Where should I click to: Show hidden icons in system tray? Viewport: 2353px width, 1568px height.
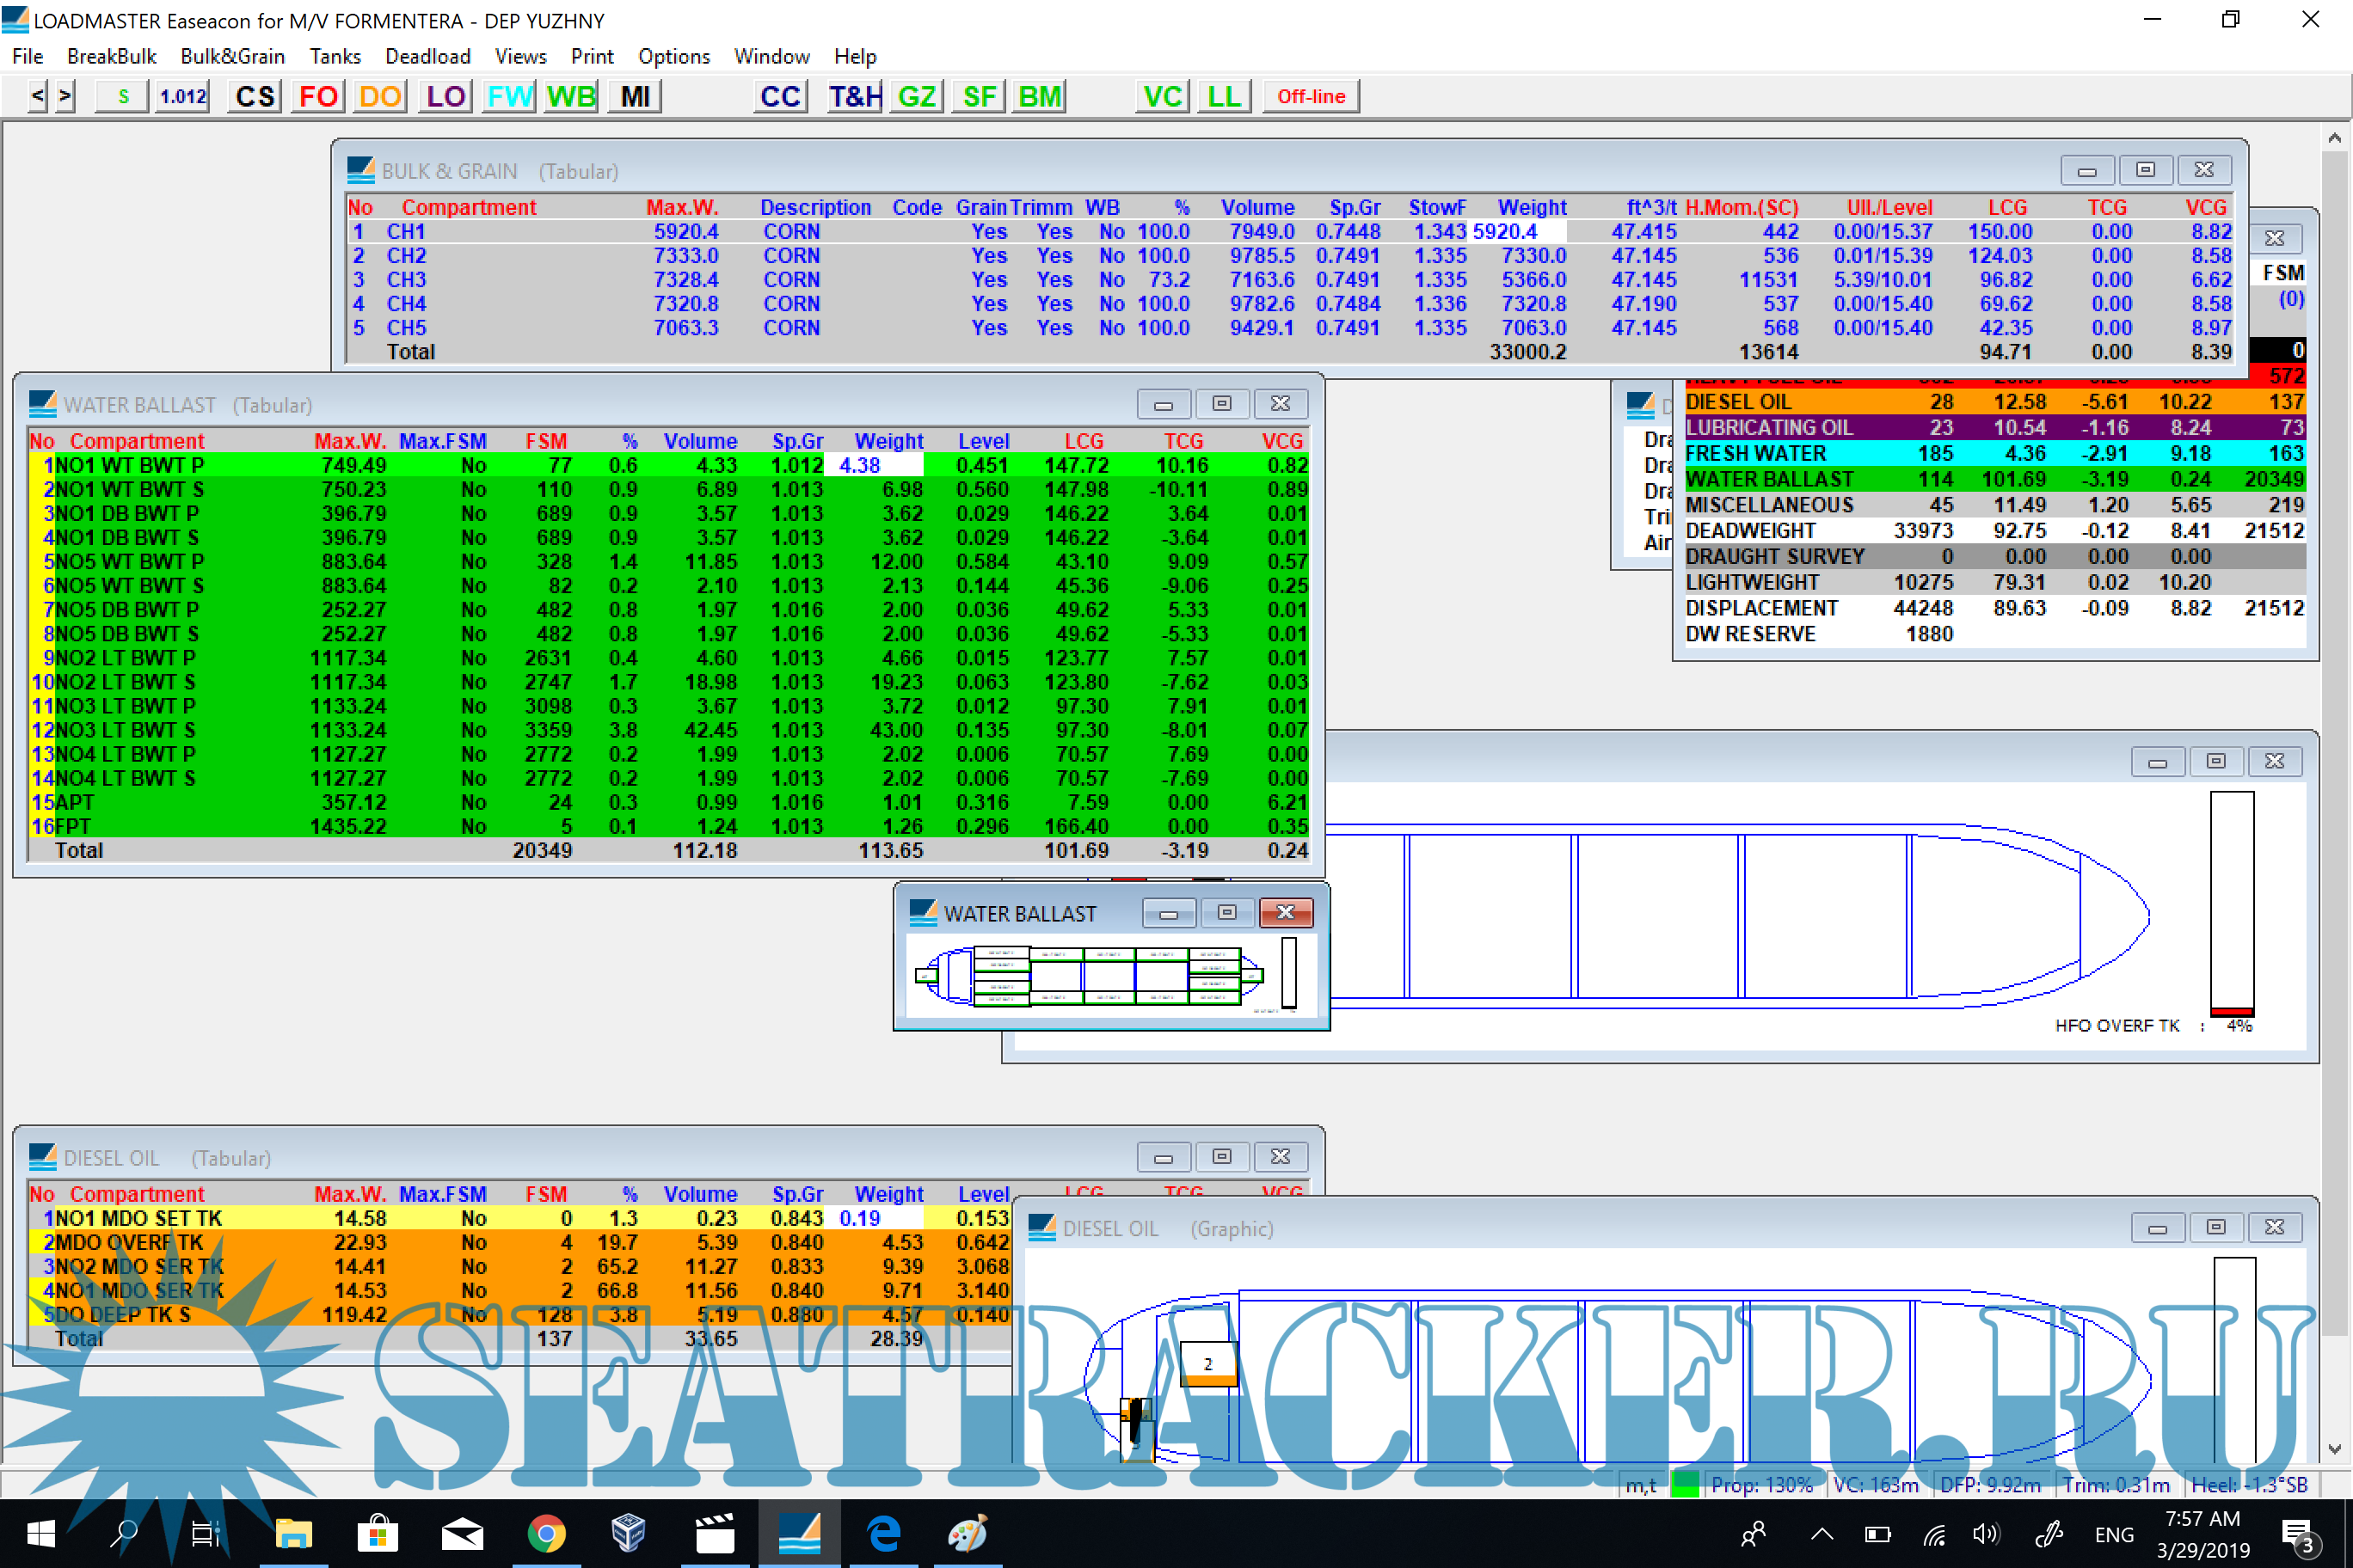(1822, 1533)
